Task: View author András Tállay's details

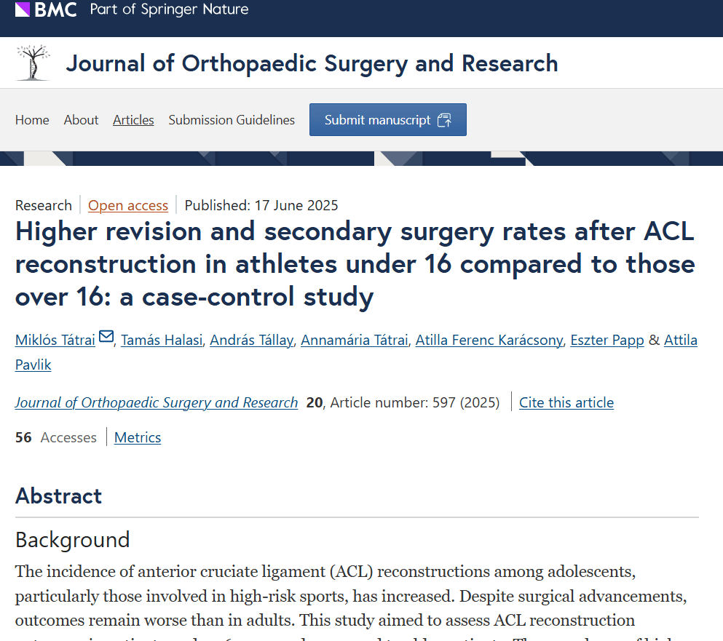Action: 251,340
